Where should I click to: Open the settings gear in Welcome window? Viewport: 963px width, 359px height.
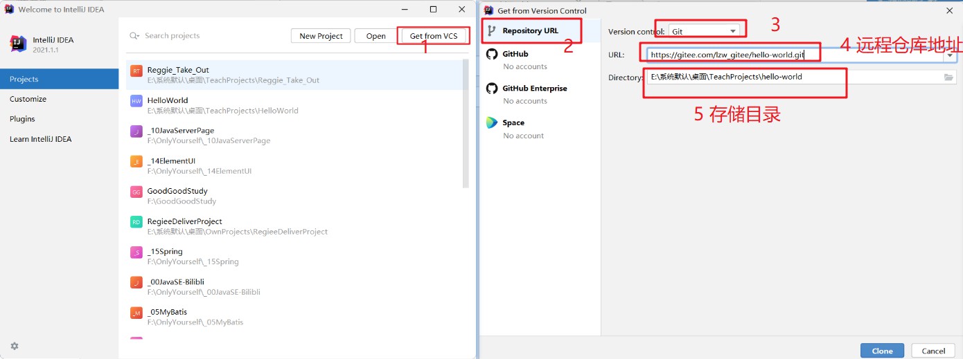point(15,346)
